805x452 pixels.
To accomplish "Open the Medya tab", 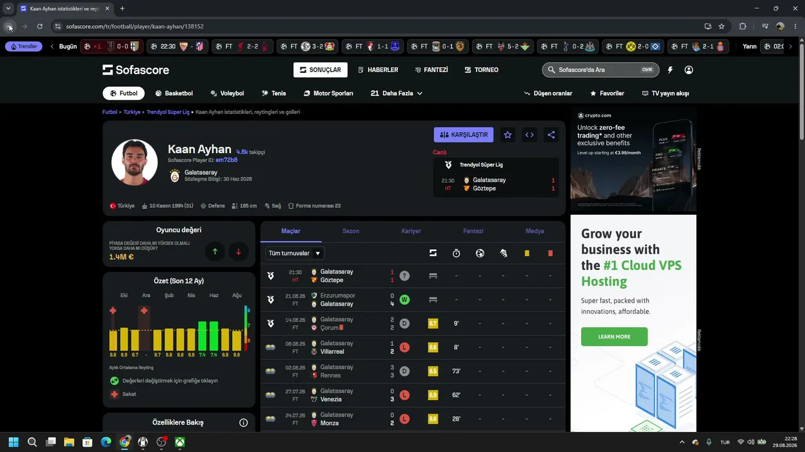I will pyautogui.click(x=535, y=231).
